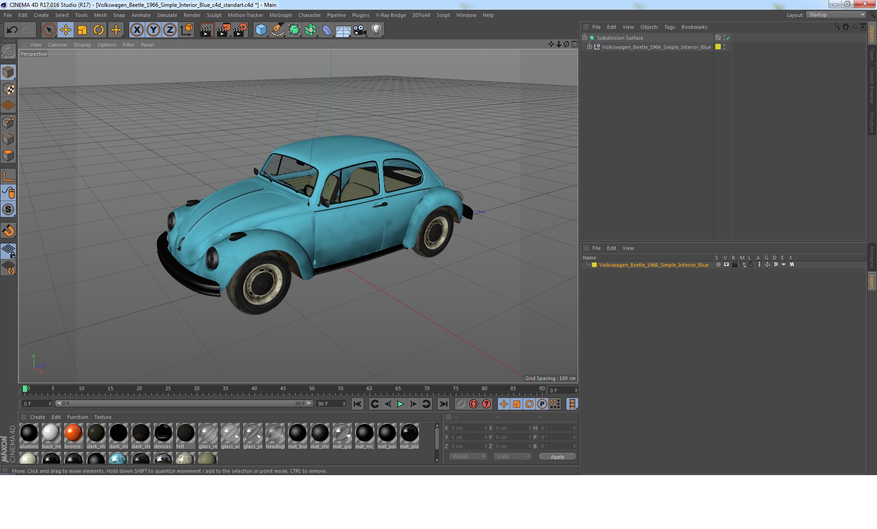Open the Cameras viewport menu
877x529 pixels.
58,45
